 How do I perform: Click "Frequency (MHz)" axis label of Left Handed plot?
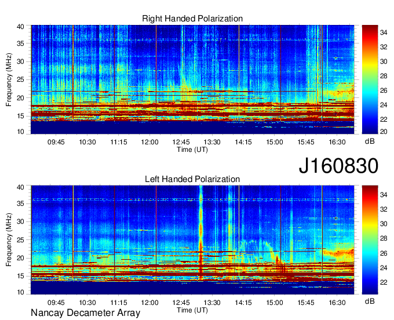tap(9, 240)
